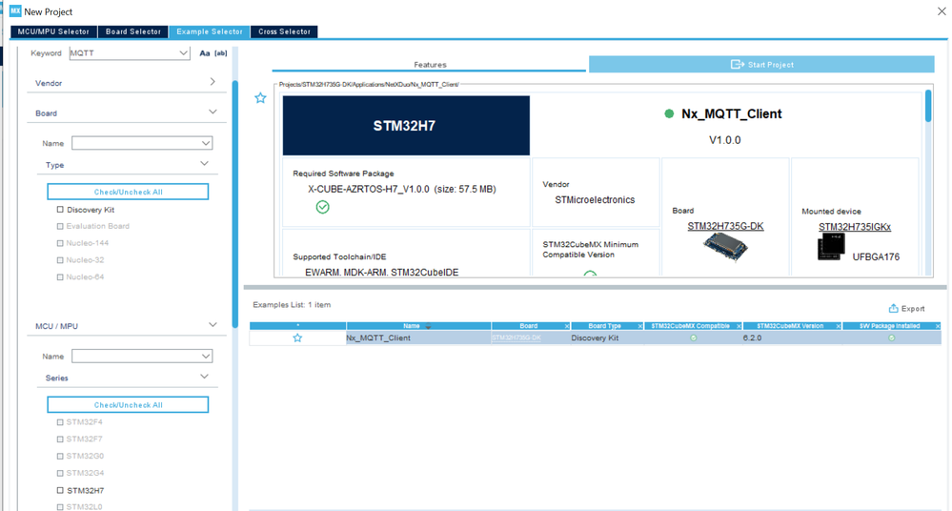The image size is (952, 511).
Task: Check the Nucleo-64 board type
Action: tap(60, 277)
